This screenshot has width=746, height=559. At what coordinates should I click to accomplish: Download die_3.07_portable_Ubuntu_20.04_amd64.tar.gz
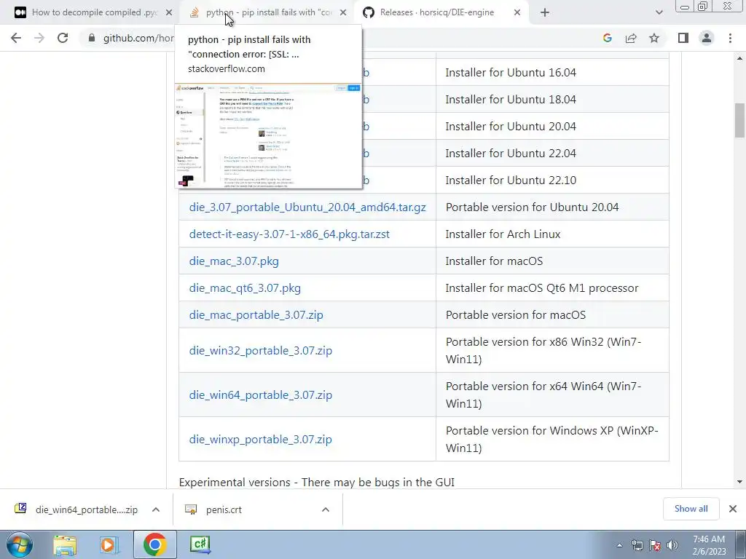[307, 207]
